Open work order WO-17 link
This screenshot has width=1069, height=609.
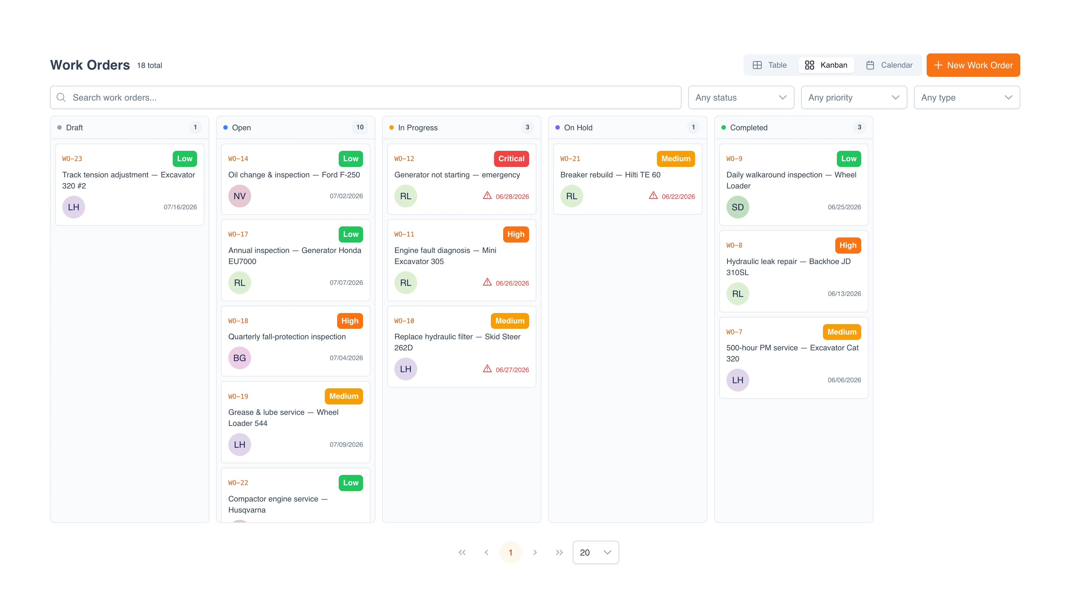coord(238,234)
